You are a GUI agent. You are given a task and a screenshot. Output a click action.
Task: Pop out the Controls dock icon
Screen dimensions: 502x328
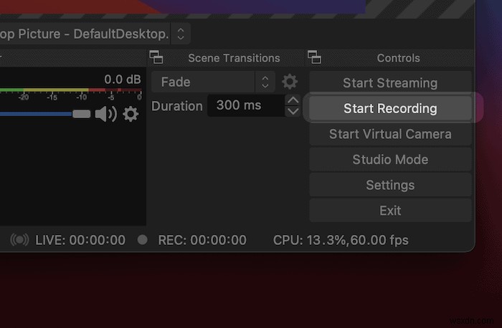[314, 57]
